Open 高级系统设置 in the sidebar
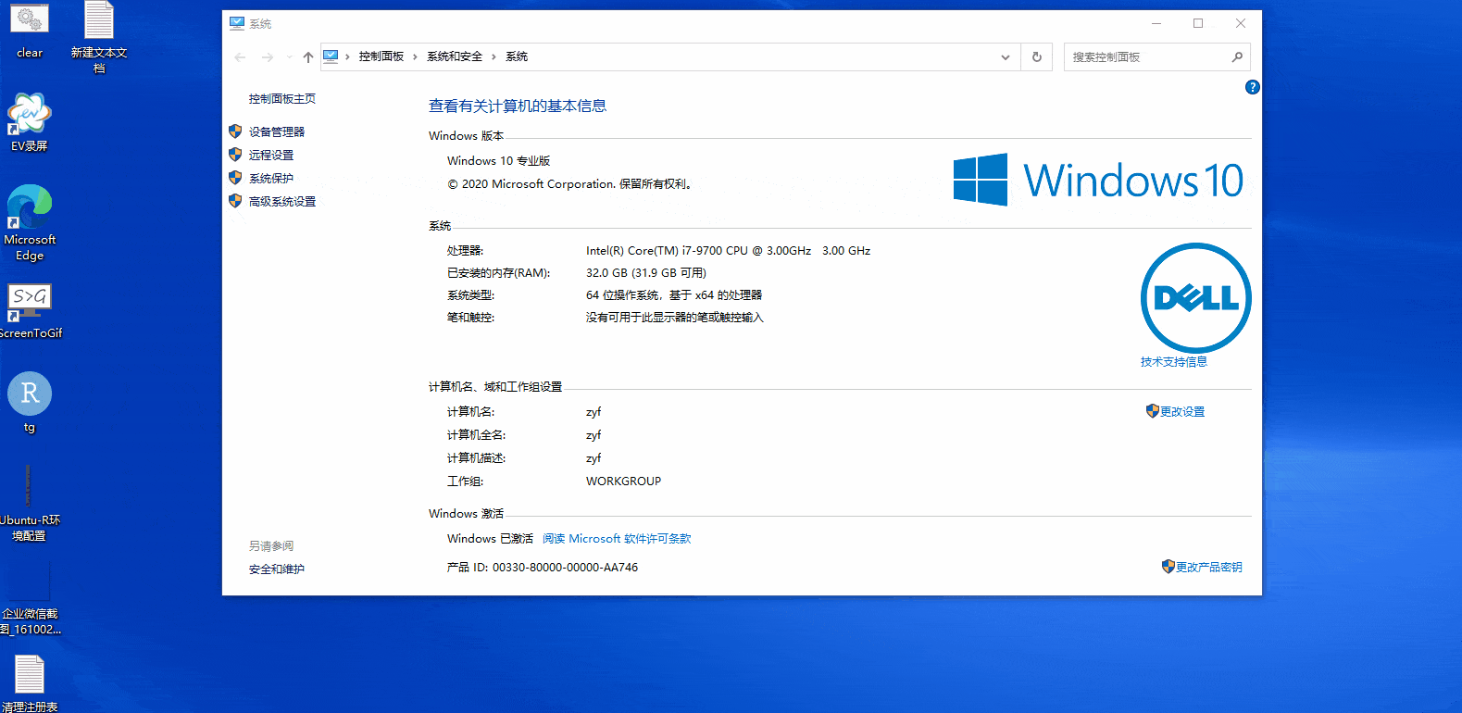This screenshot has width=1462, height=713. coord(282,201)
